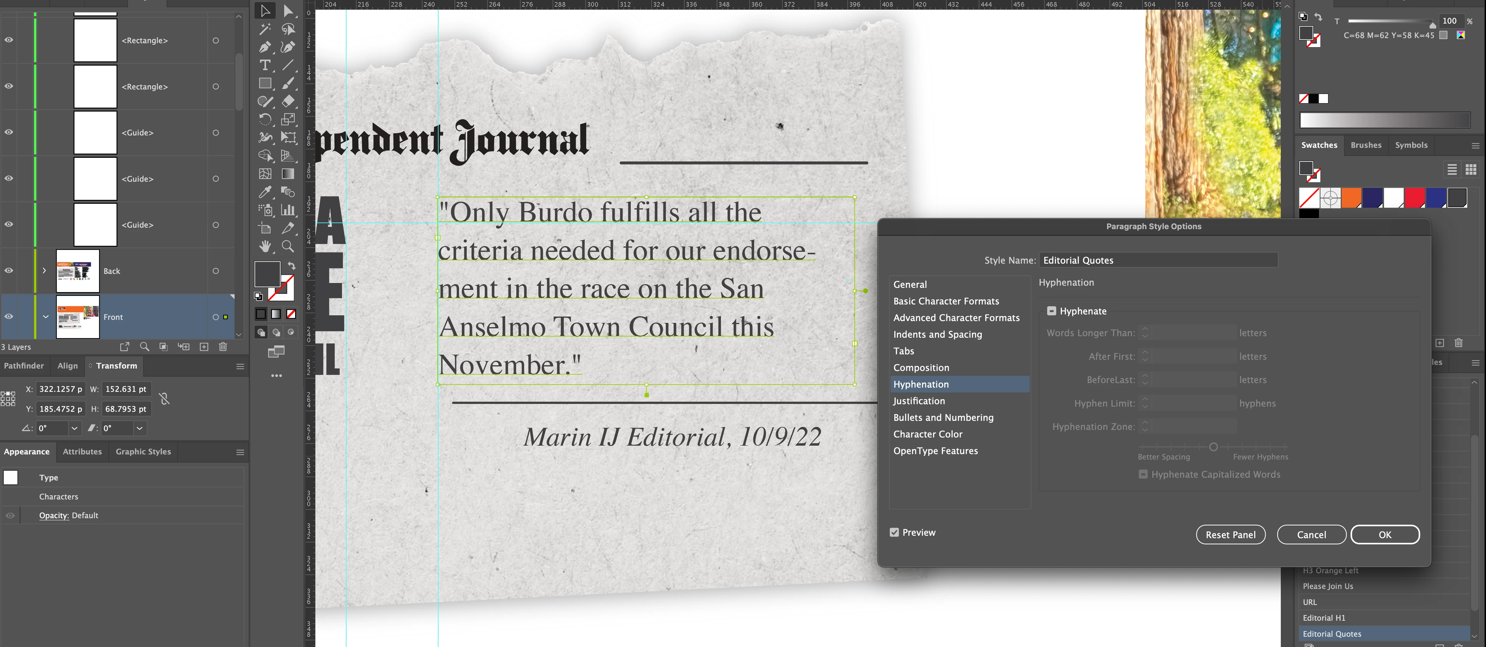1486x647 pixels.
Task: Switch to the Brushes tab
Action: (1366, 145)
